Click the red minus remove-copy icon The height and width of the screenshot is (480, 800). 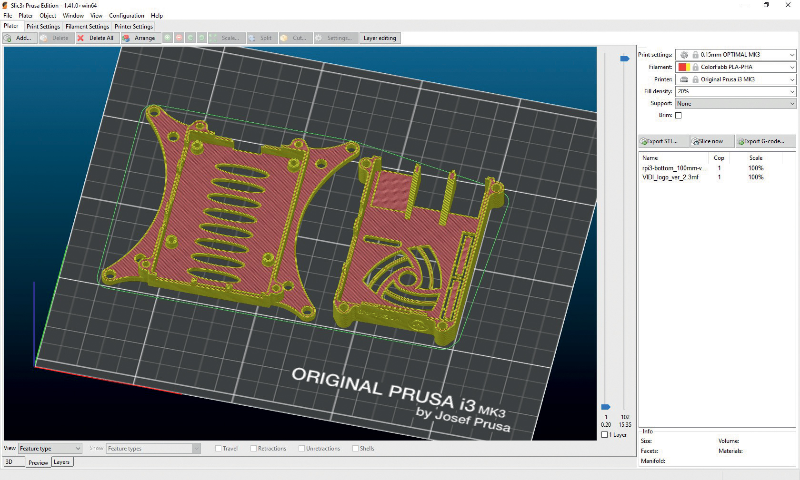click(179, 38)
